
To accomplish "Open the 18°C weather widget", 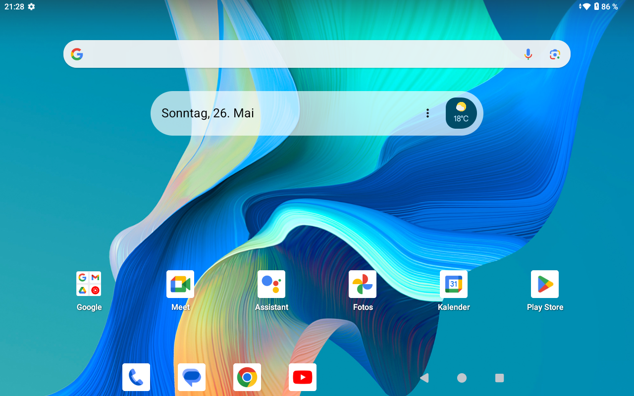I will (x=461, y=113).
